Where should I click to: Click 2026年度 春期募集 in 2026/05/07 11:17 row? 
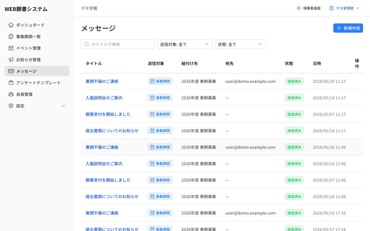click(x=199, y=114)
